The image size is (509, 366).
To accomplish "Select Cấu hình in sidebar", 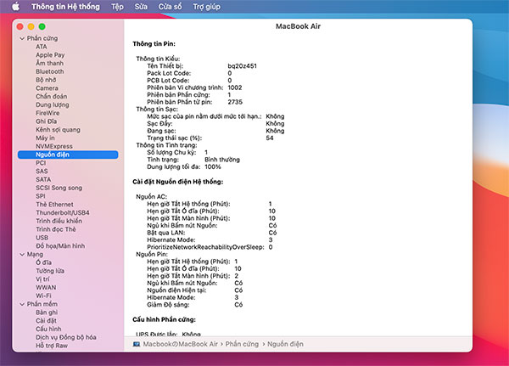I will pos(48,329).
